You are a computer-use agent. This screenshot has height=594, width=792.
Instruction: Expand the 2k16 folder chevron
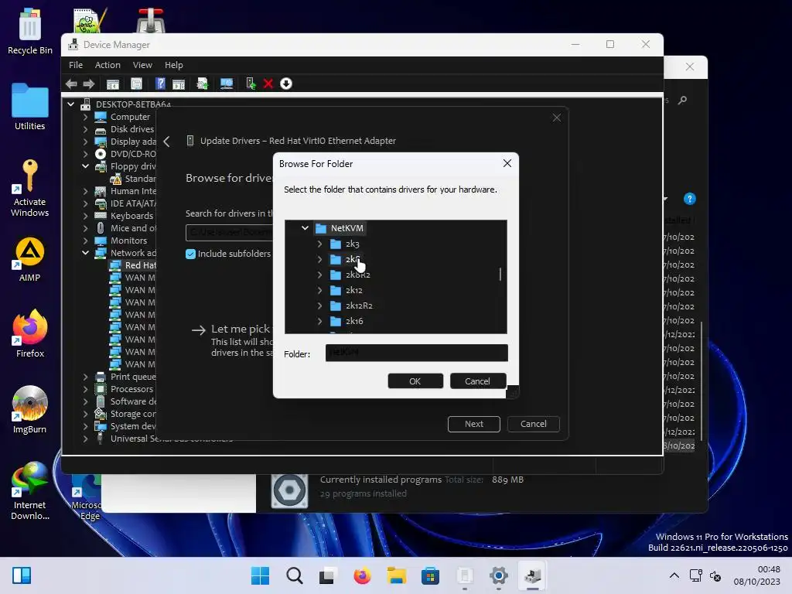pyautogui.click(x=319, y=321)
